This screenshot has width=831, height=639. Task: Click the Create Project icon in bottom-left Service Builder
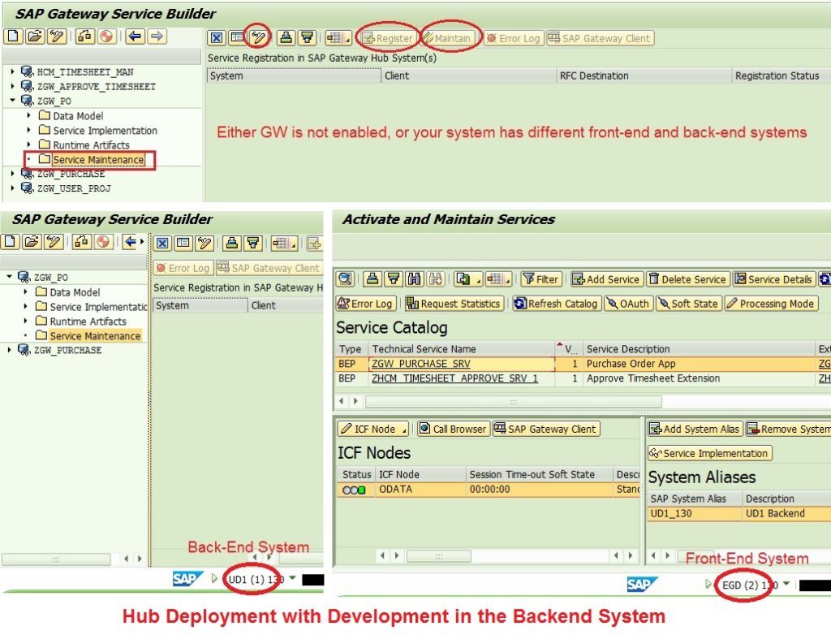coord(10,242)
